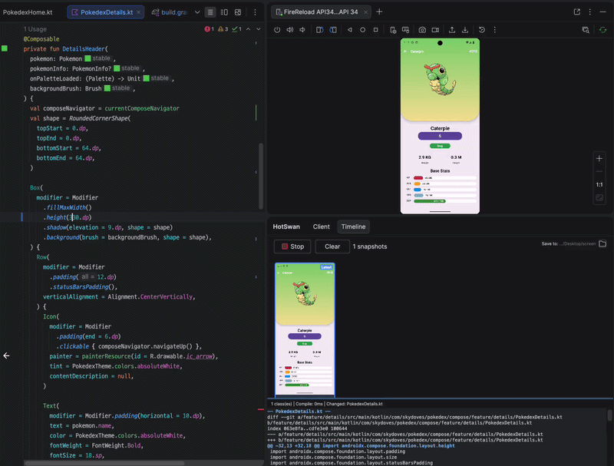The image size is (614, 466).
Task: Open the Latest Caterpie snapshot thumbnail
Action: 305,329
